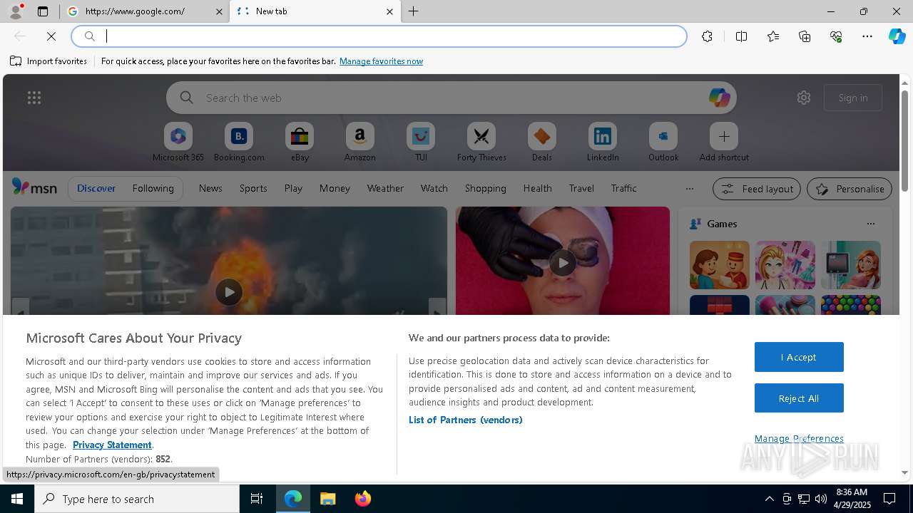Viewport: 913px width, 513px height.
Task: Open Edge Extensions toolbar icon
Action: 707,36
